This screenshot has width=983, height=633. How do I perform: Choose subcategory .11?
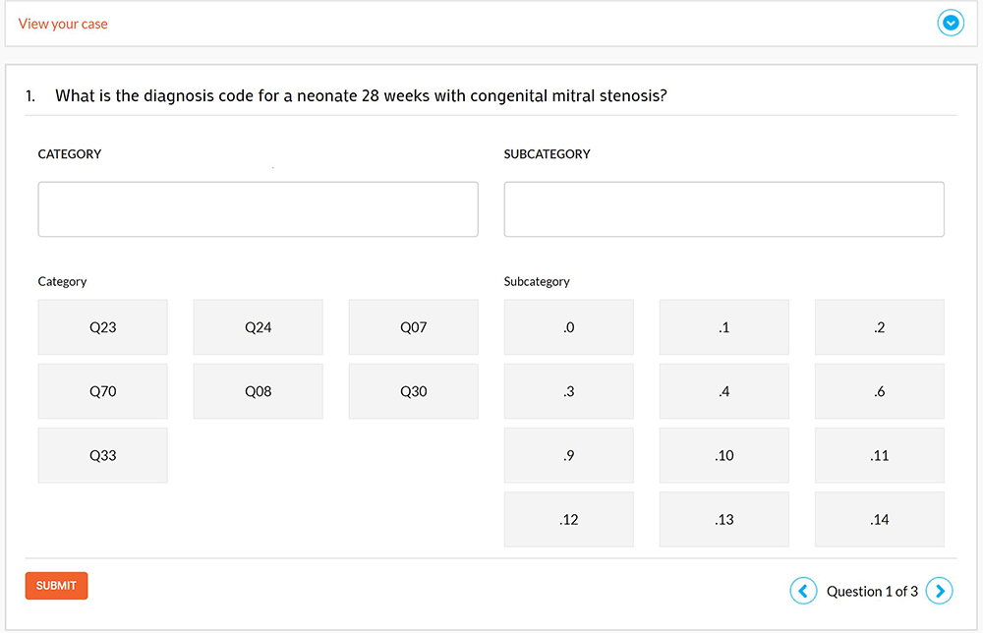pos(879,455)
